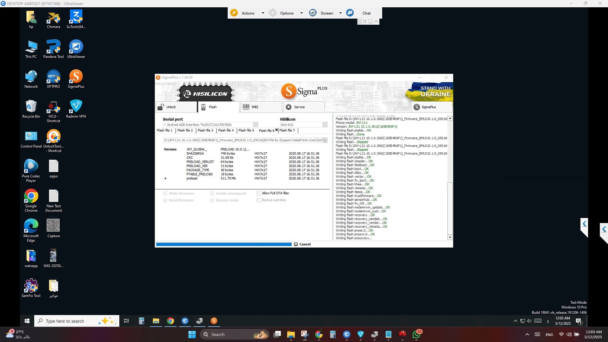Click the remote taskbar search box
The width and height of the screenshot is (608, 342).
click(x=77, y=321)
